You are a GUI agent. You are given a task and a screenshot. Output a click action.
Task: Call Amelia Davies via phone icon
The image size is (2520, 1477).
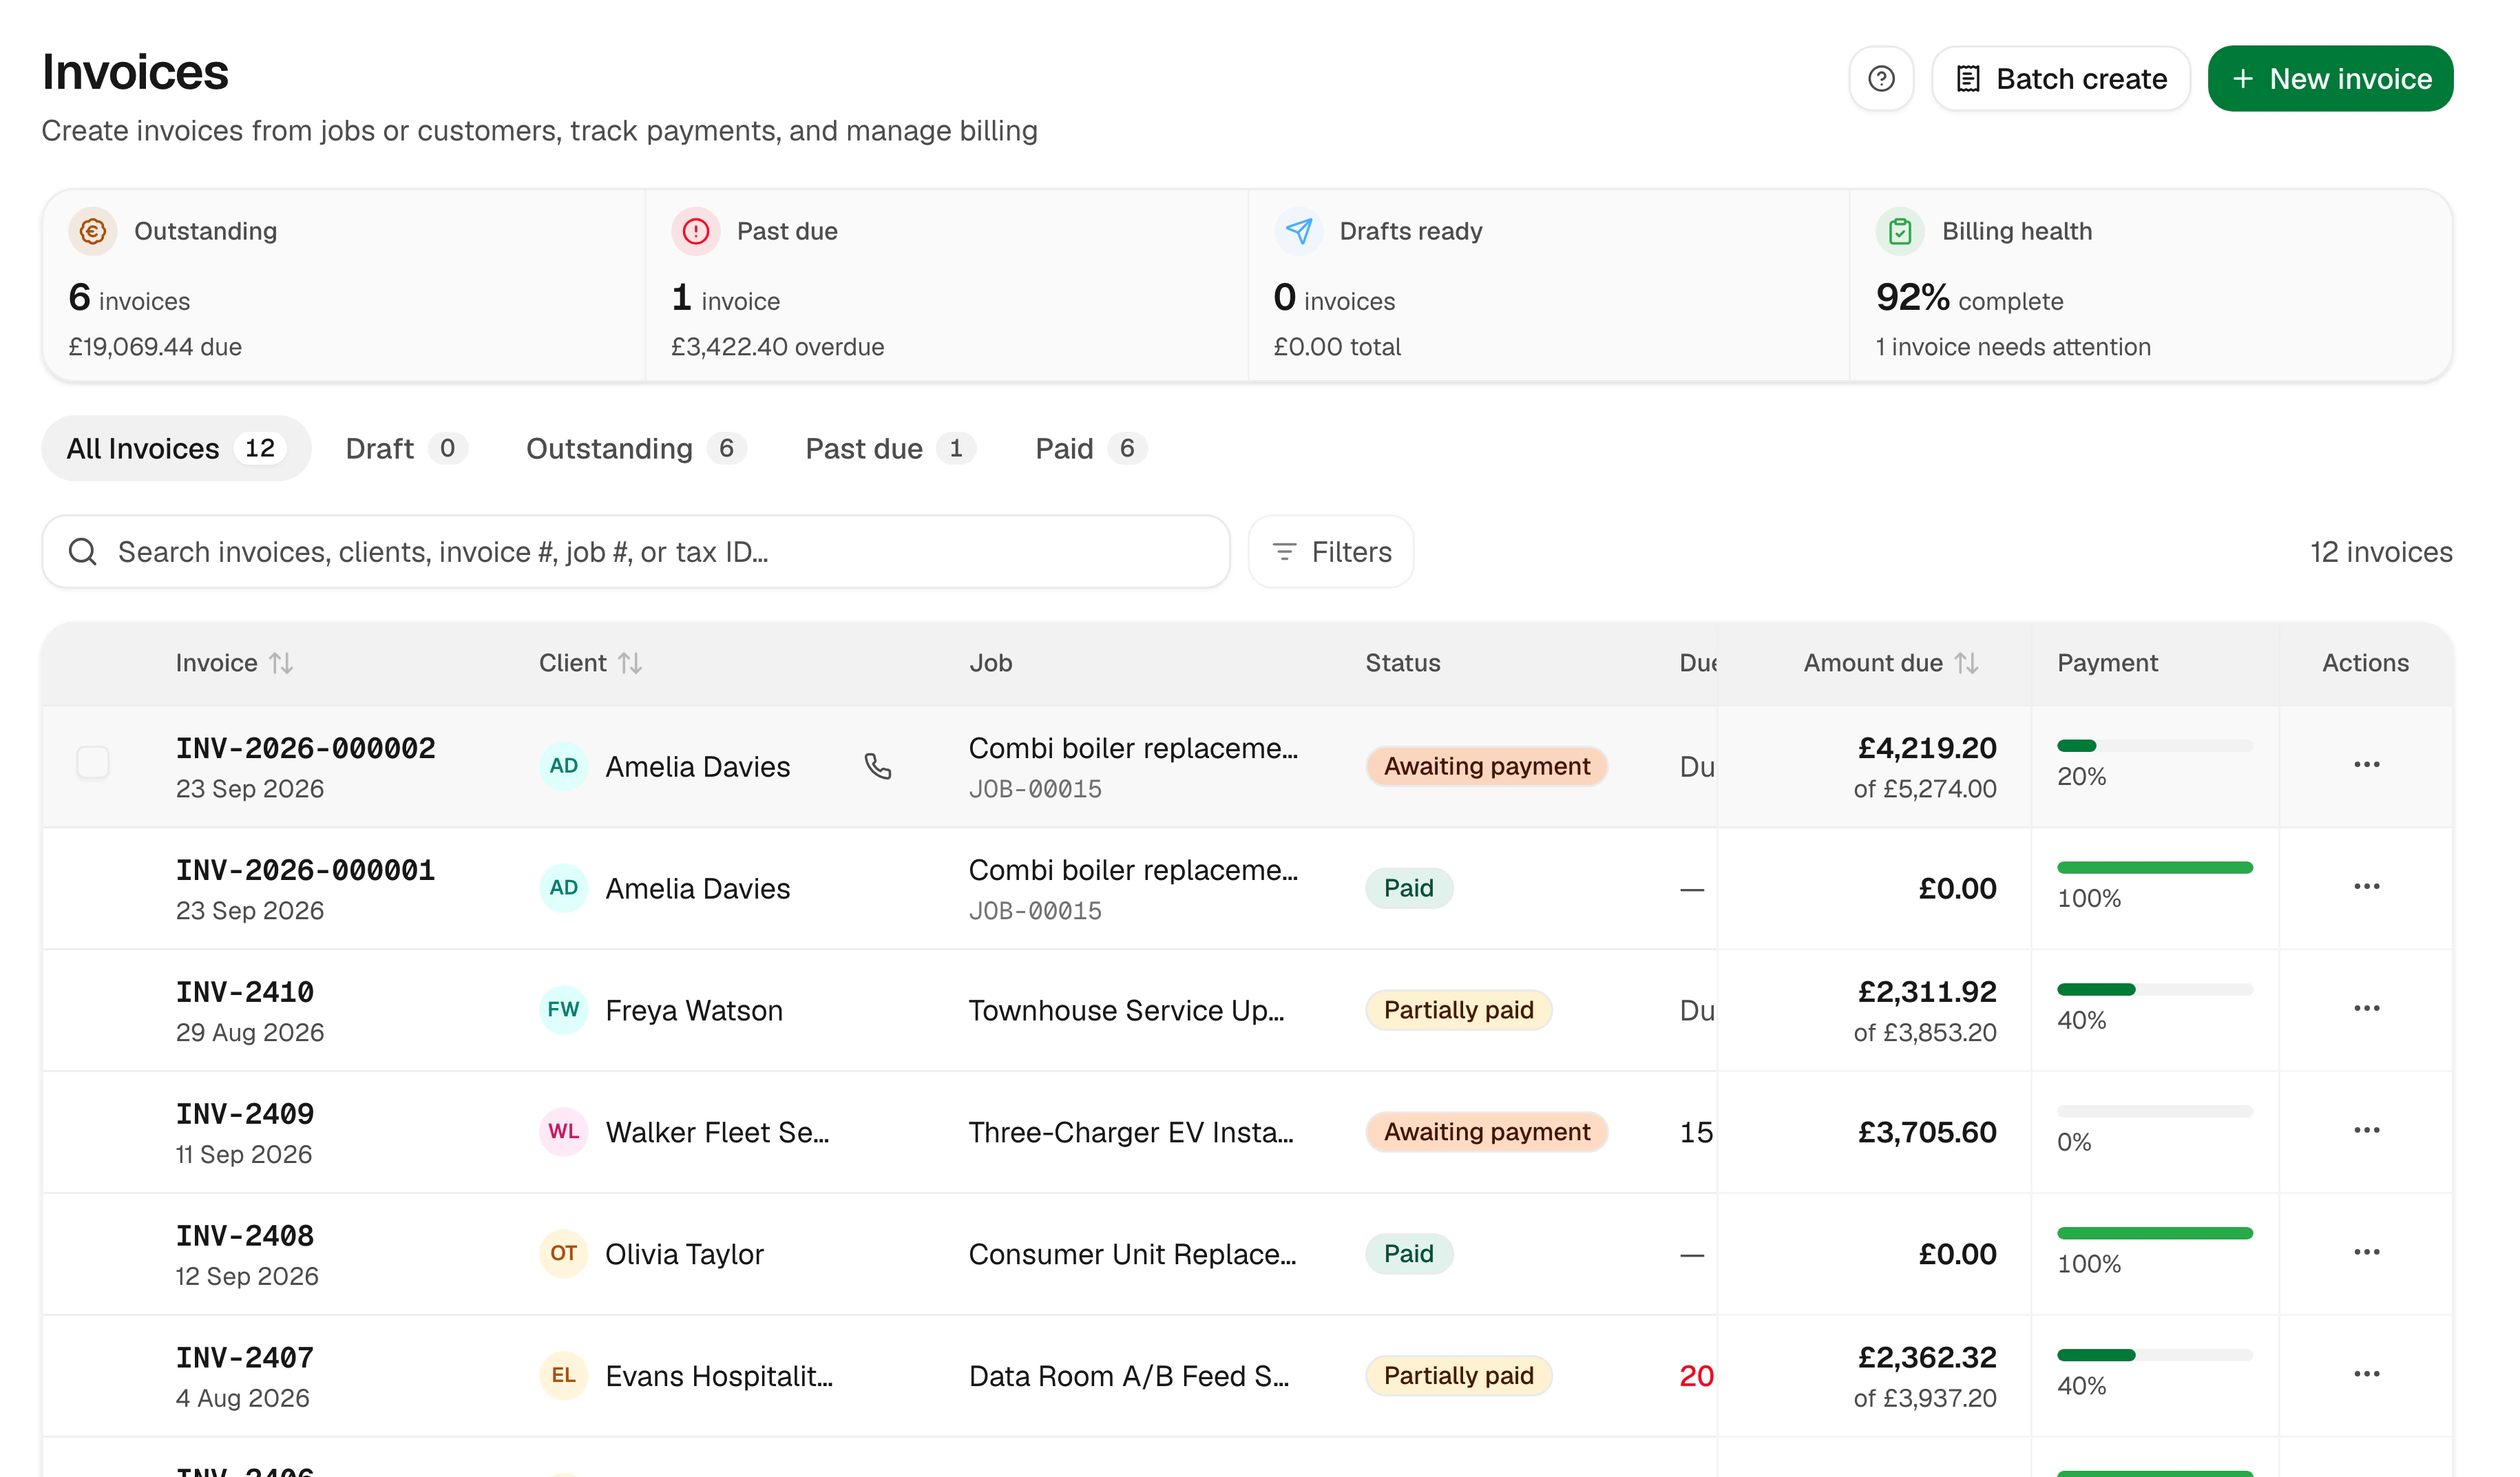pyautogui.click(x=878, y=767)
